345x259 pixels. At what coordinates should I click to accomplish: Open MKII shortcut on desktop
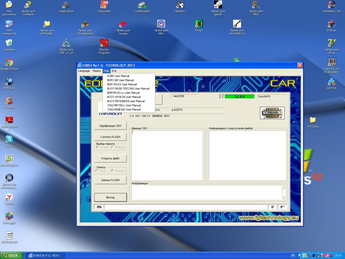[x=256, y=8]
